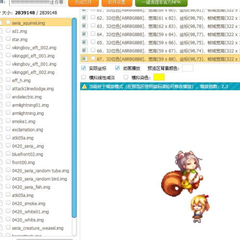Tick the checkbox for frame 65
Viewport: 240px width, 240px height.
click(x=93, y=42)
